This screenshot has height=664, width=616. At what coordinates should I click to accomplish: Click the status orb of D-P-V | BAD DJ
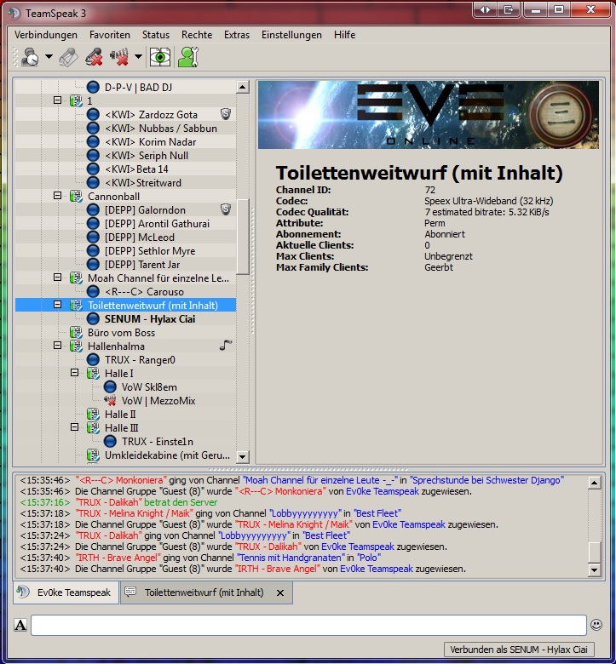pyautogui.click(x=93, y=87)
